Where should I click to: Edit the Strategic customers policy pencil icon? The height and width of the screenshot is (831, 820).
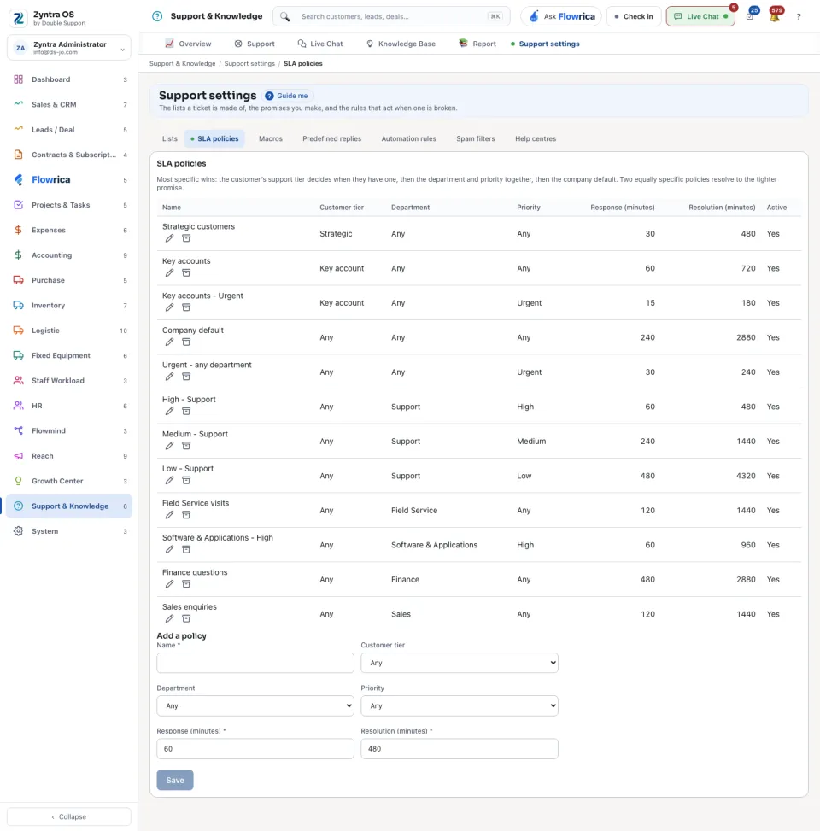coord(169,238)
